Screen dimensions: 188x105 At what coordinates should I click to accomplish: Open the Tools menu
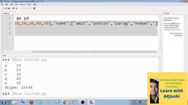click(x=29, y=4)
